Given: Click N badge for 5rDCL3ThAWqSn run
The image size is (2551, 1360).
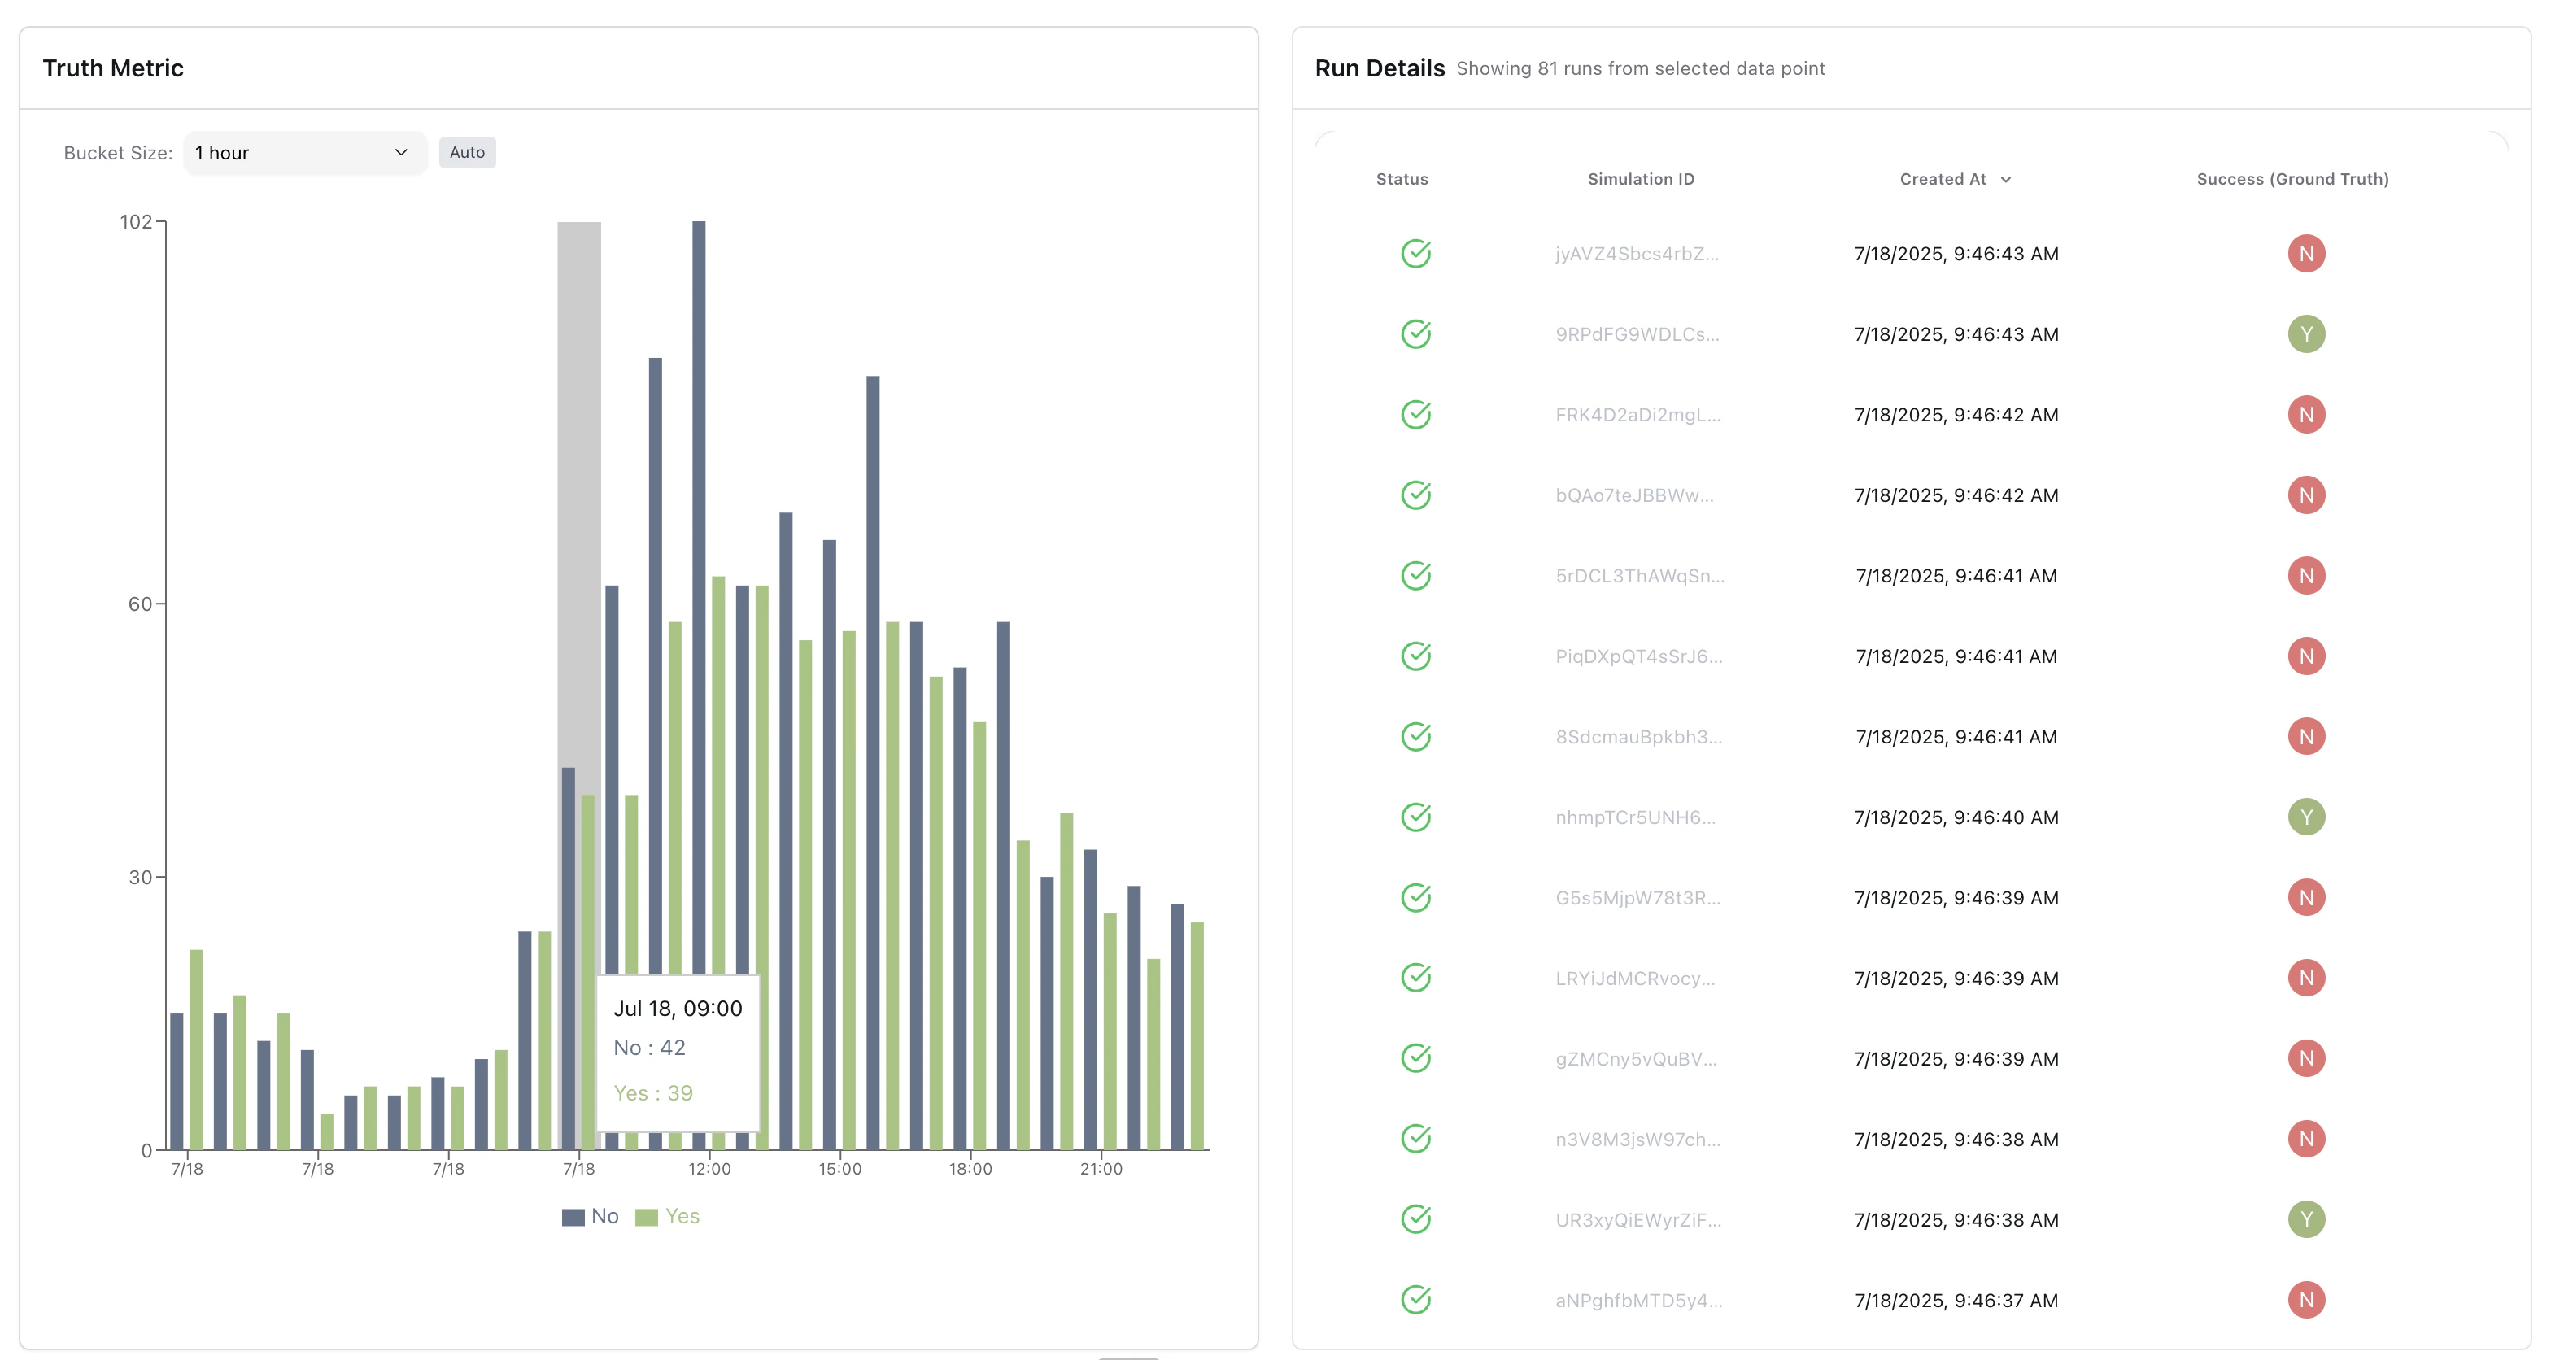Looking at the screenshot, I should [2305, 576].
